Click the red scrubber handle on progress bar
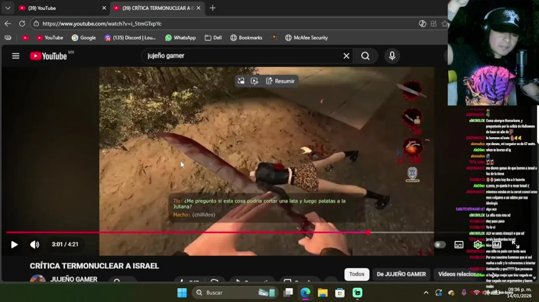The image size is (539, 302). 368,232
